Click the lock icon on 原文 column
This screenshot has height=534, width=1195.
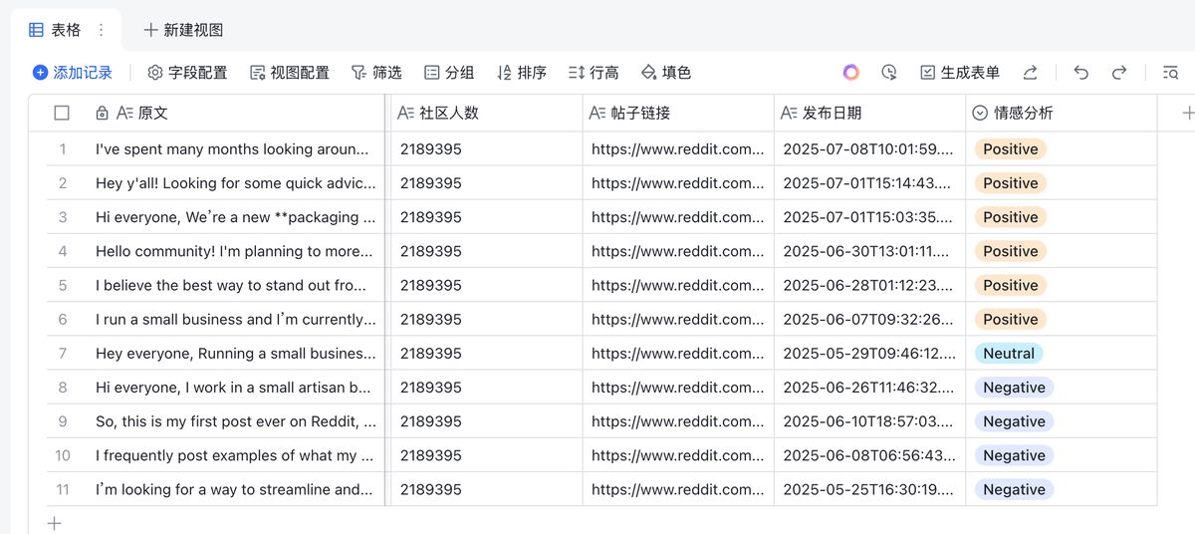point(102,114)
